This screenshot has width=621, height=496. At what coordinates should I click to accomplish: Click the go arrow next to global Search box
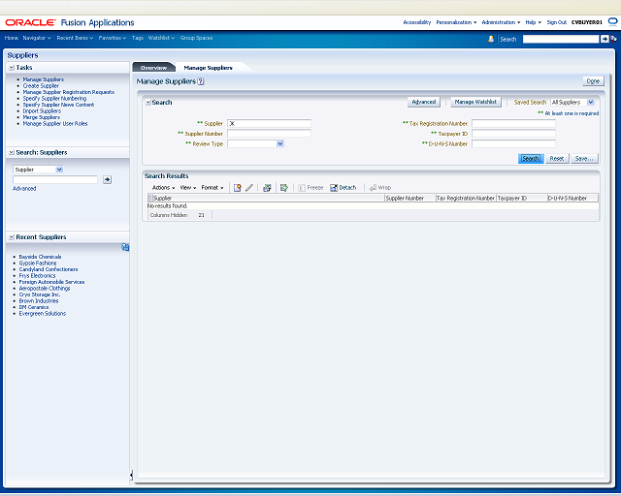605,39
